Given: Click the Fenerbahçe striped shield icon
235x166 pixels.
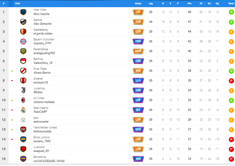Looking at the screenshot, I should (23, 51).
